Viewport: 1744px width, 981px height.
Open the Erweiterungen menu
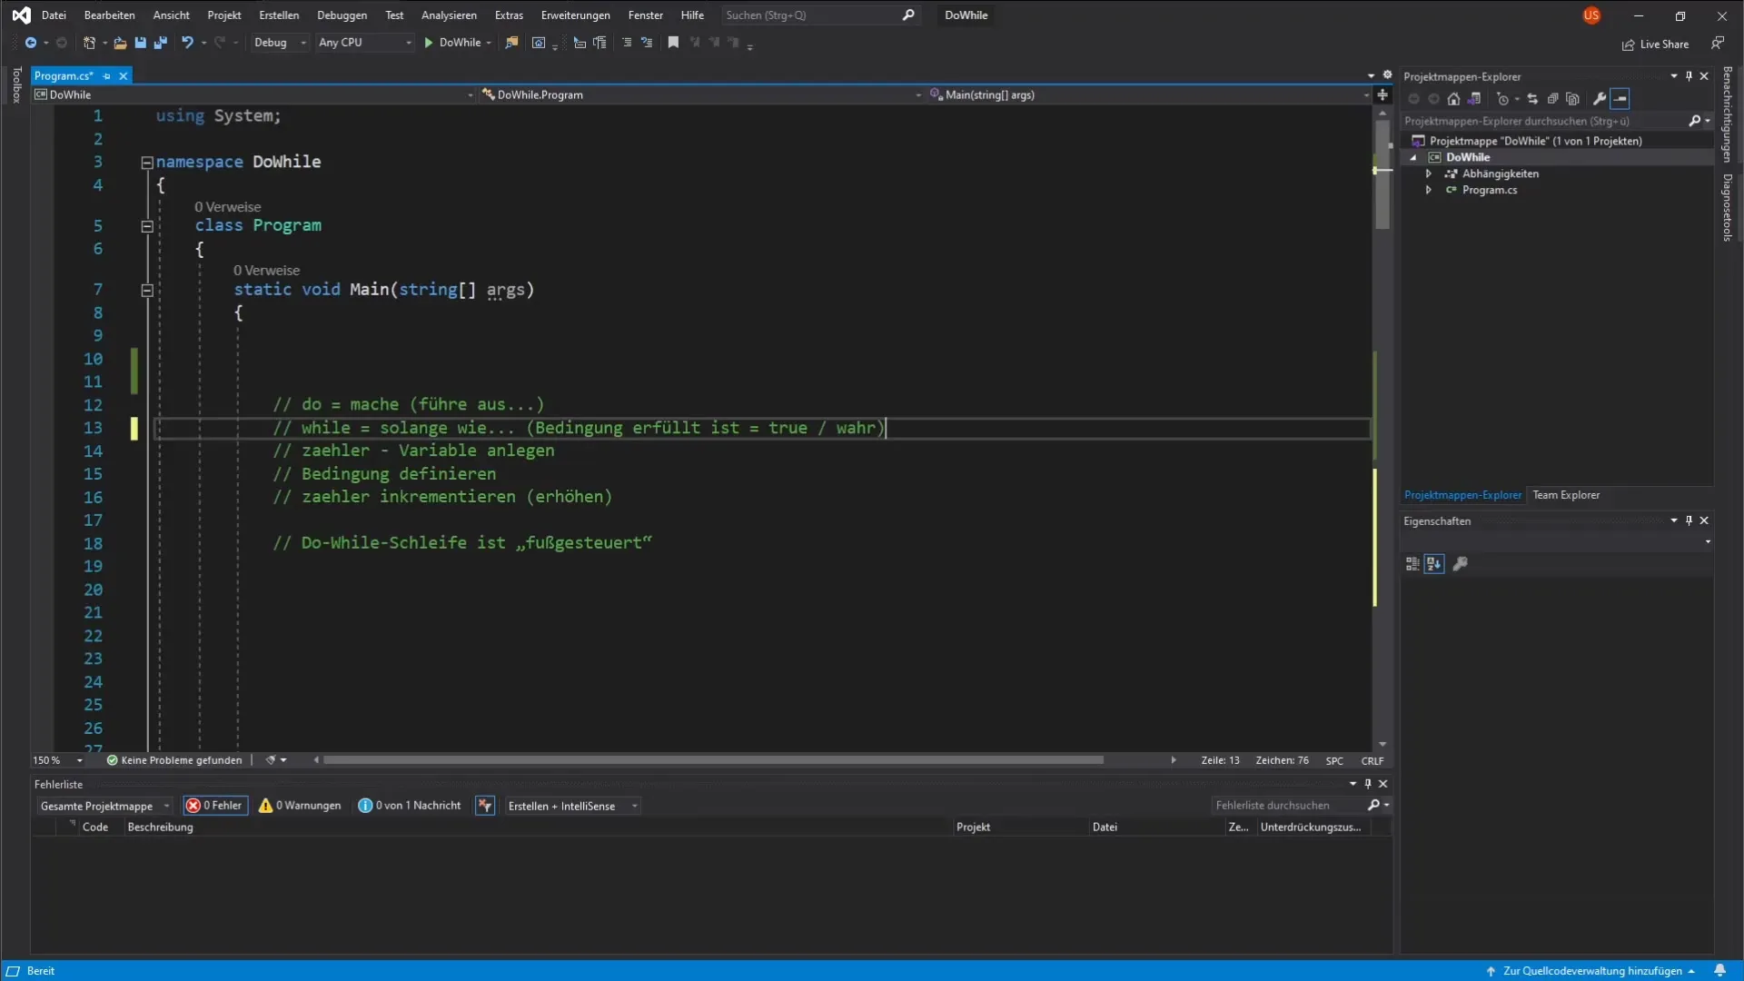(x=575, y=15)
